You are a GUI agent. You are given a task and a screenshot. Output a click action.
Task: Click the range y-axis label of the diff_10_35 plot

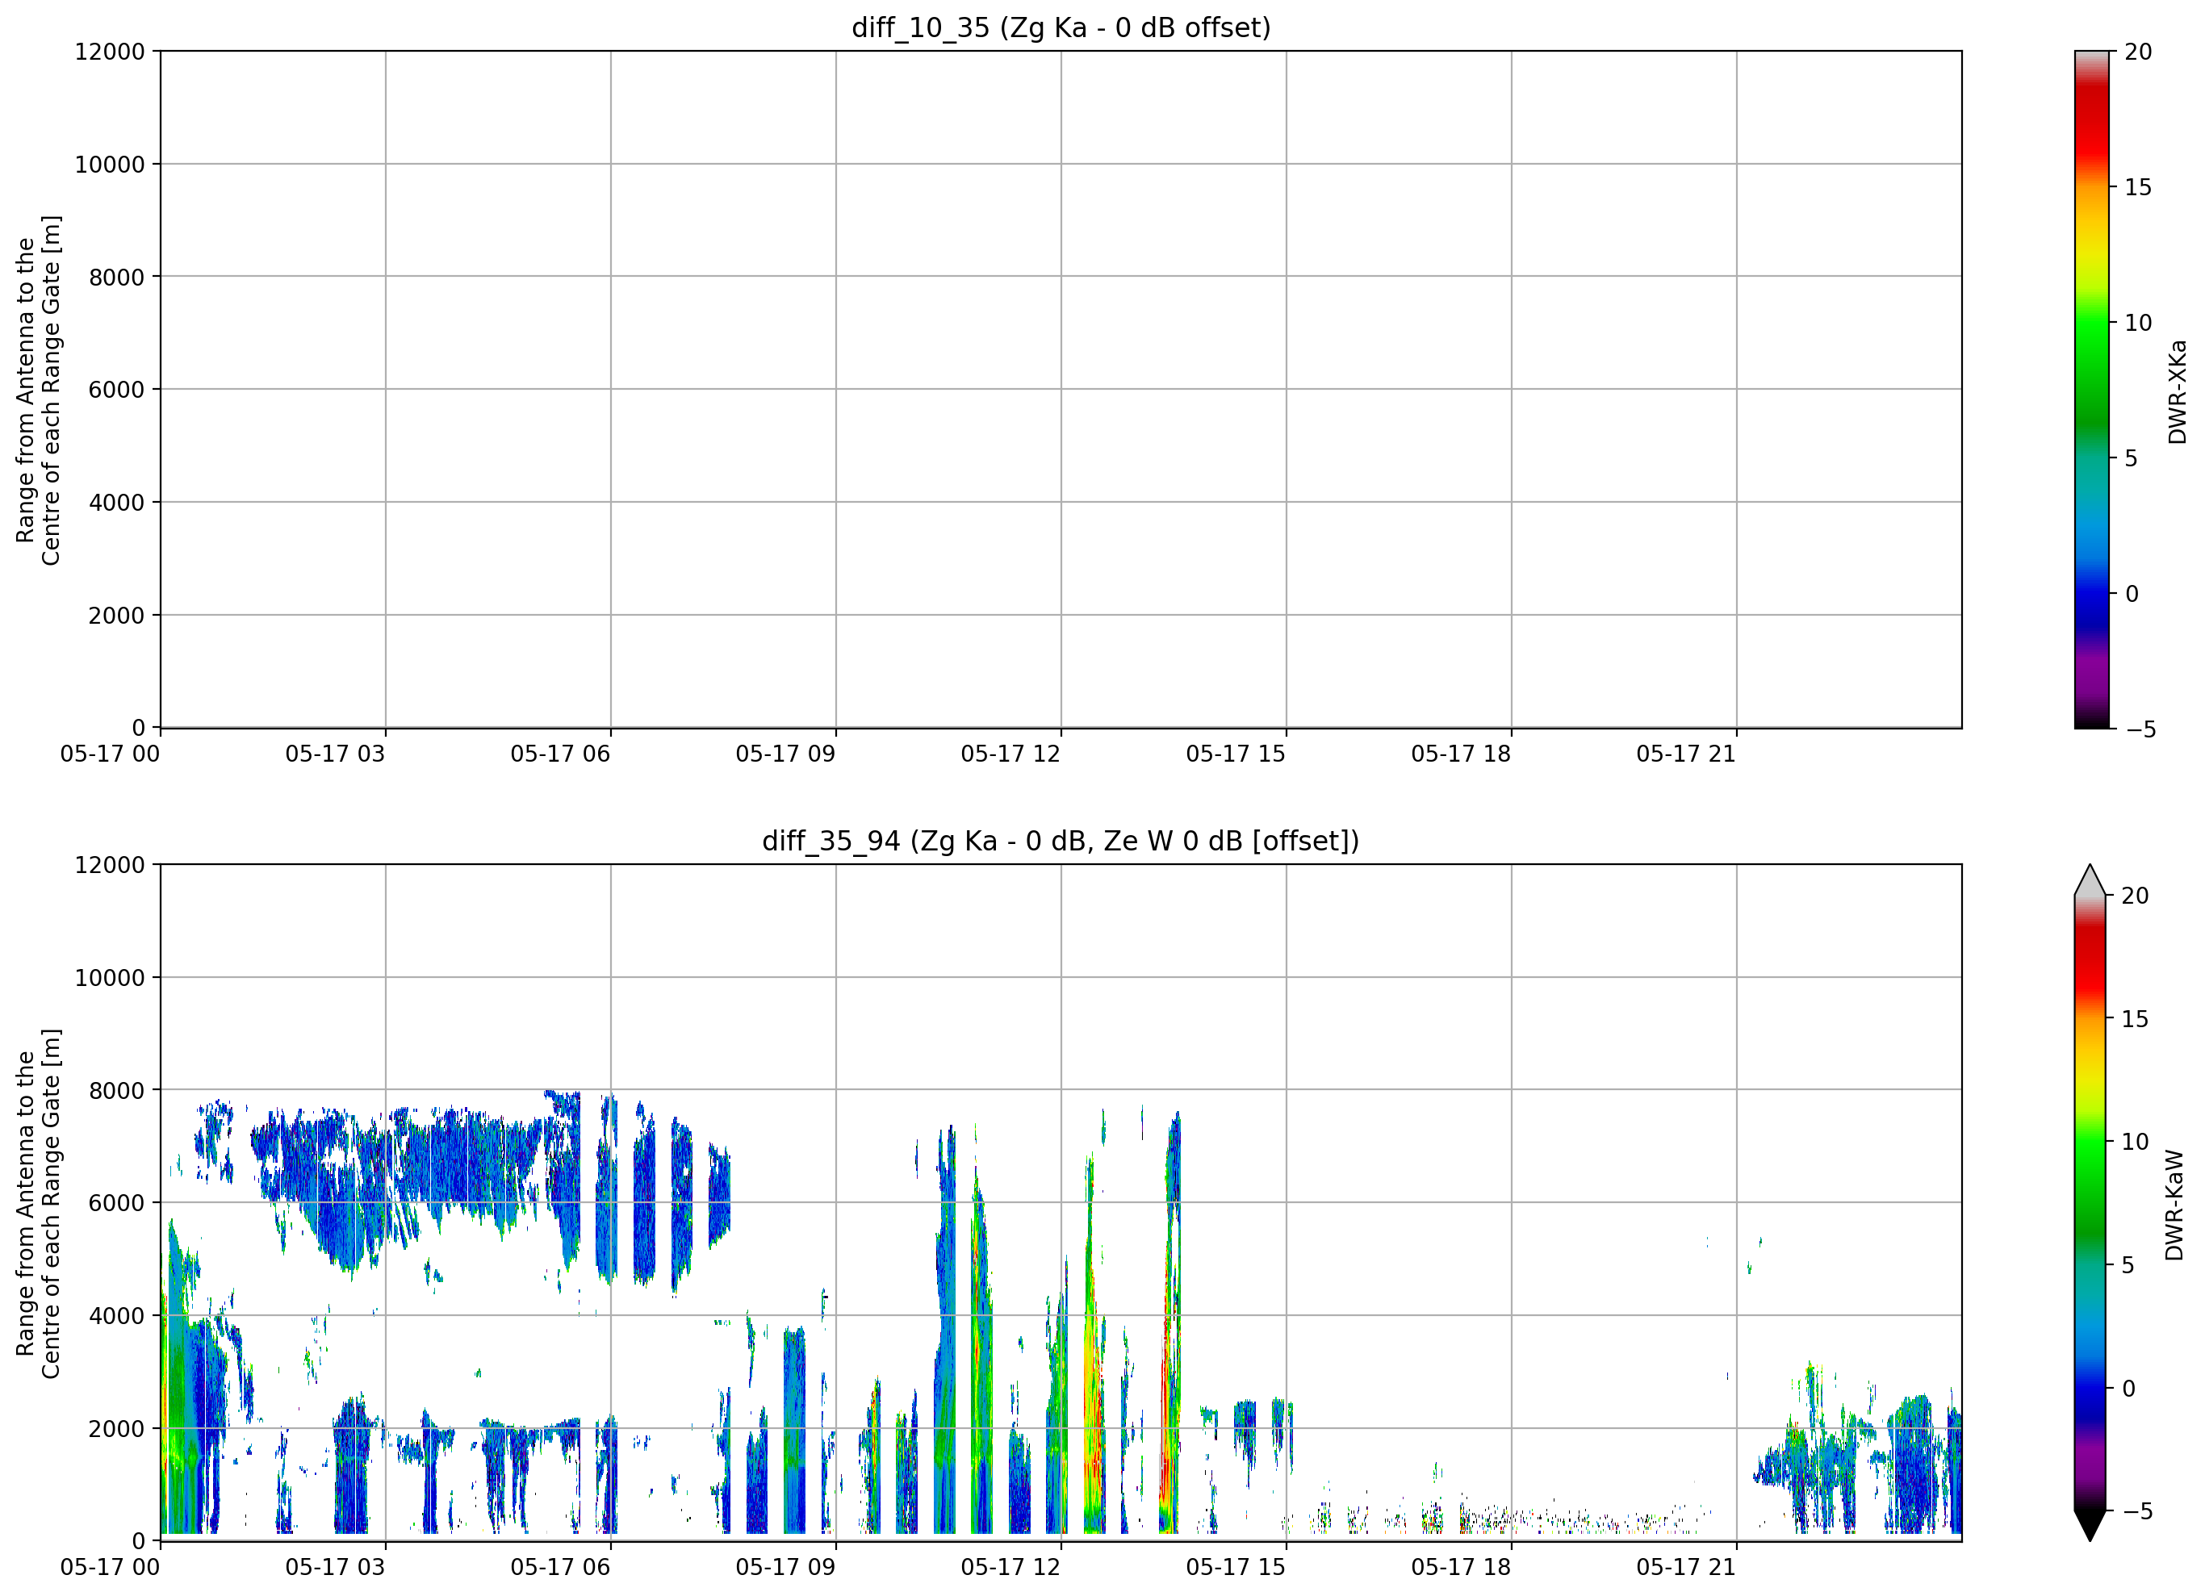38,390
